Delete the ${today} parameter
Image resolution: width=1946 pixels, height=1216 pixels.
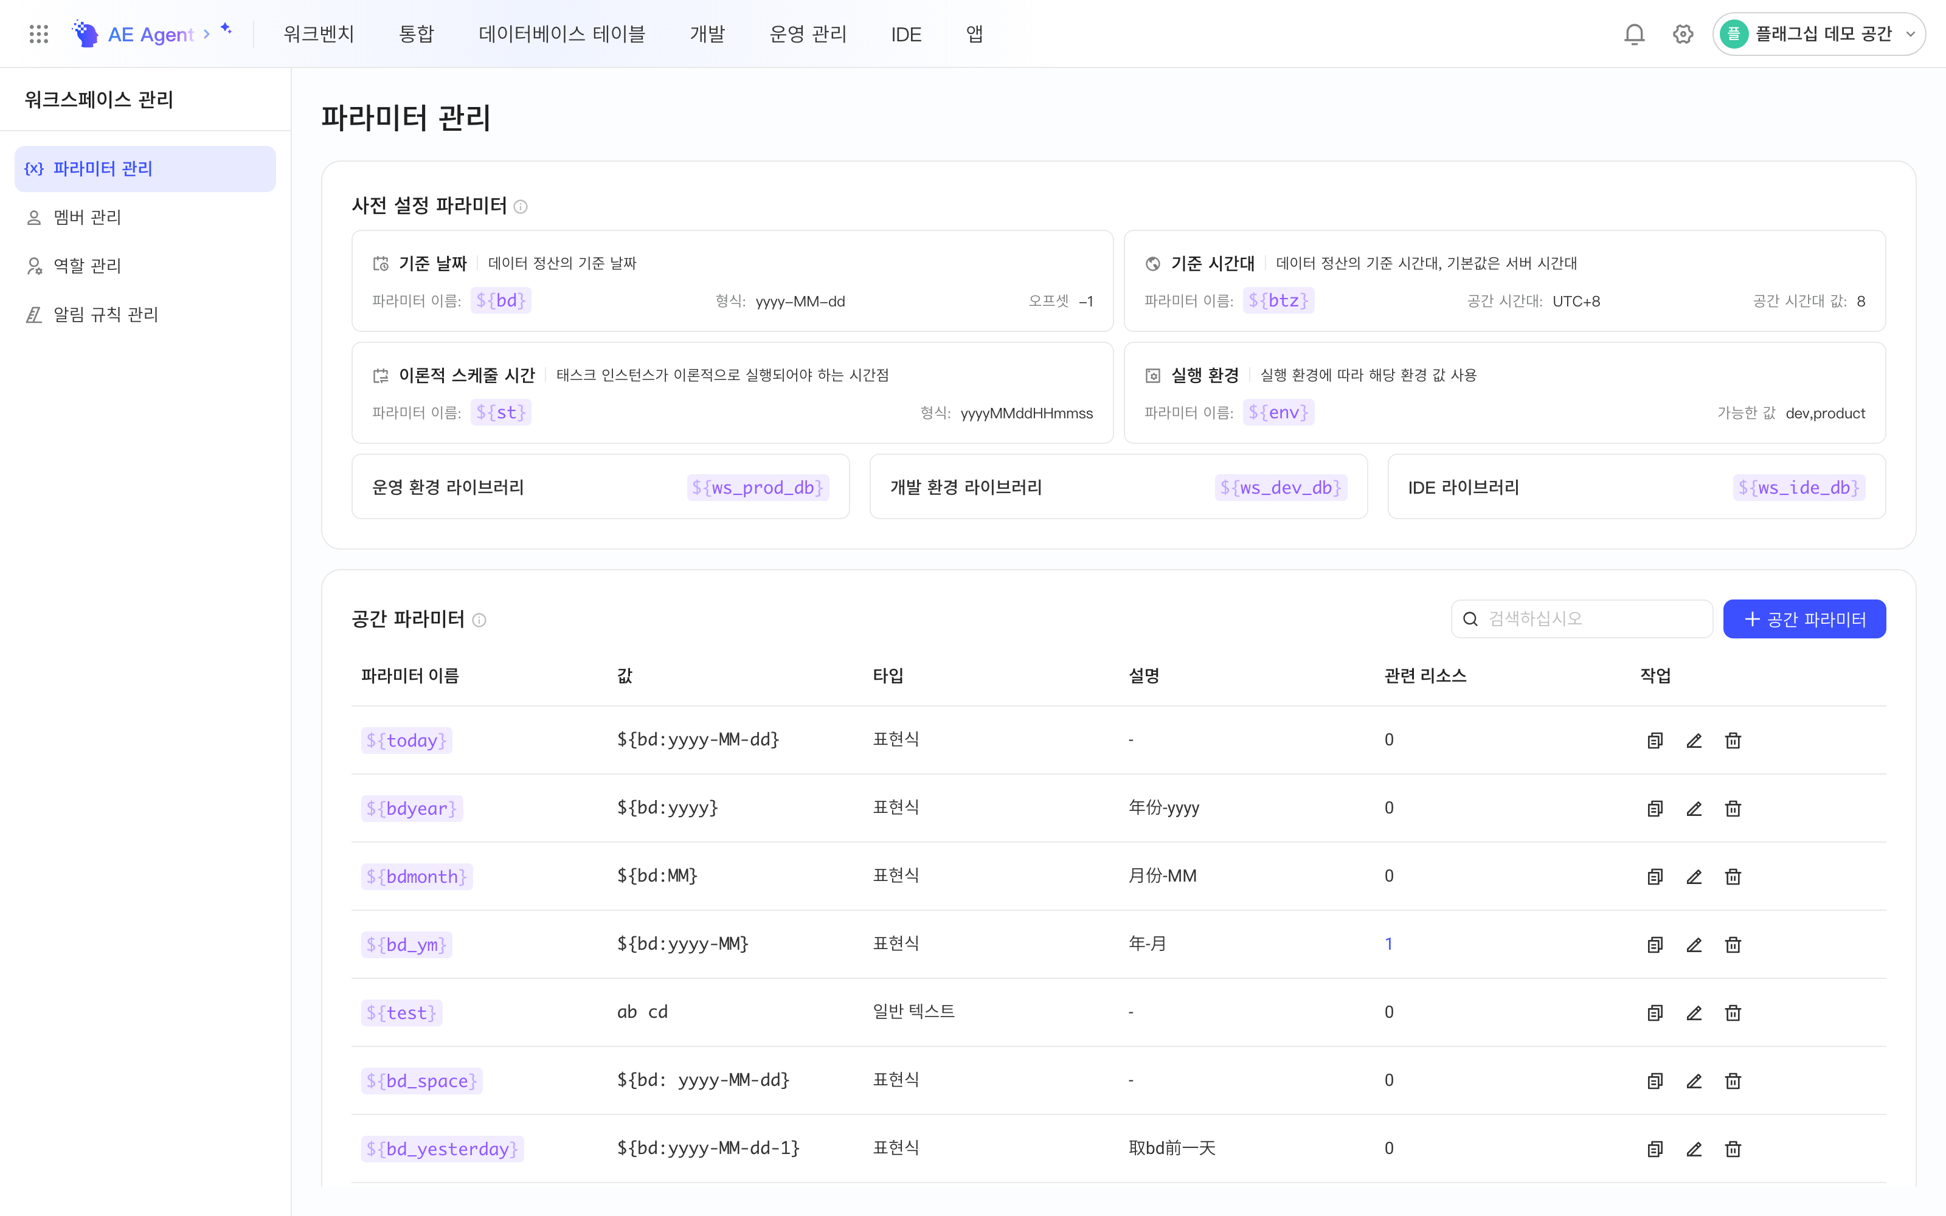[1733, 740]
